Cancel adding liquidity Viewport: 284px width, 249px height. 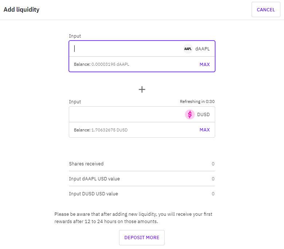click(266, 9)
